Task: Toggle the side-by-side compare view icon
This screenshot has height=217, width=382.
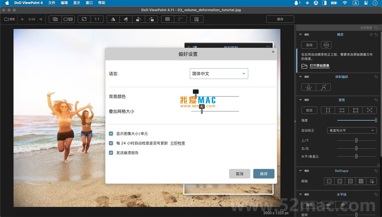Action: [68, 19]
